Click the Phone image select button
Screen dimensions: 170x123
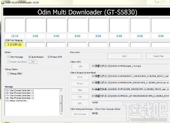[x=80, y=84]
